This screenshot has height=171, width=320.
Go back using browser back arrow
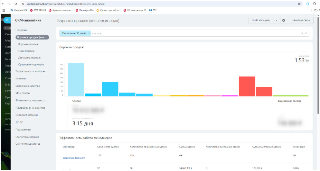coord(3,4)
